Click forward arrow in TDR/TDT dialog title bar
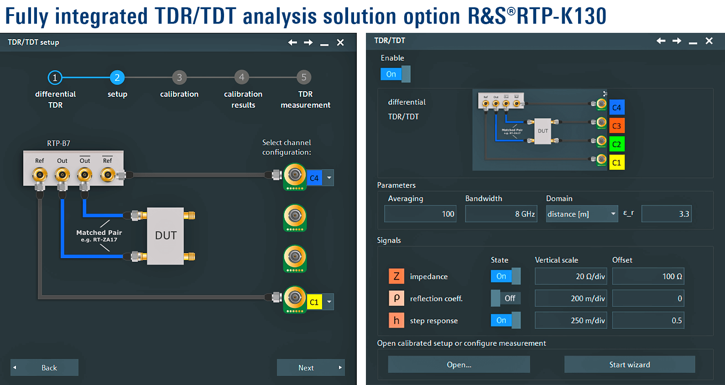The height and width of the screenshot is (385, 725). click(x=677, y=41)
